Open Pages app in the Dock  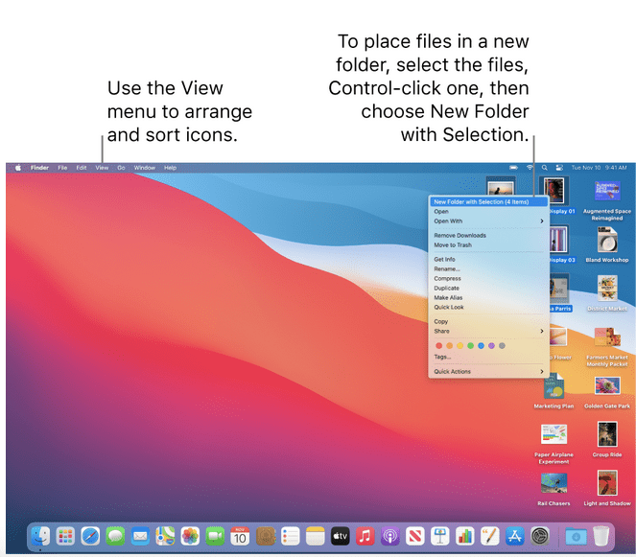[490, 537]
